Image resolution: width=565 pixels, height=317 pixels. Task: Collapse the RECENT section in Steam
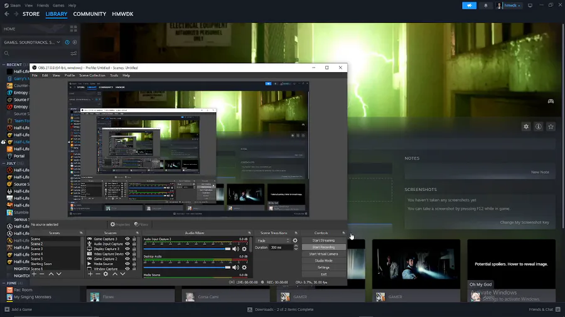point(4,65)
